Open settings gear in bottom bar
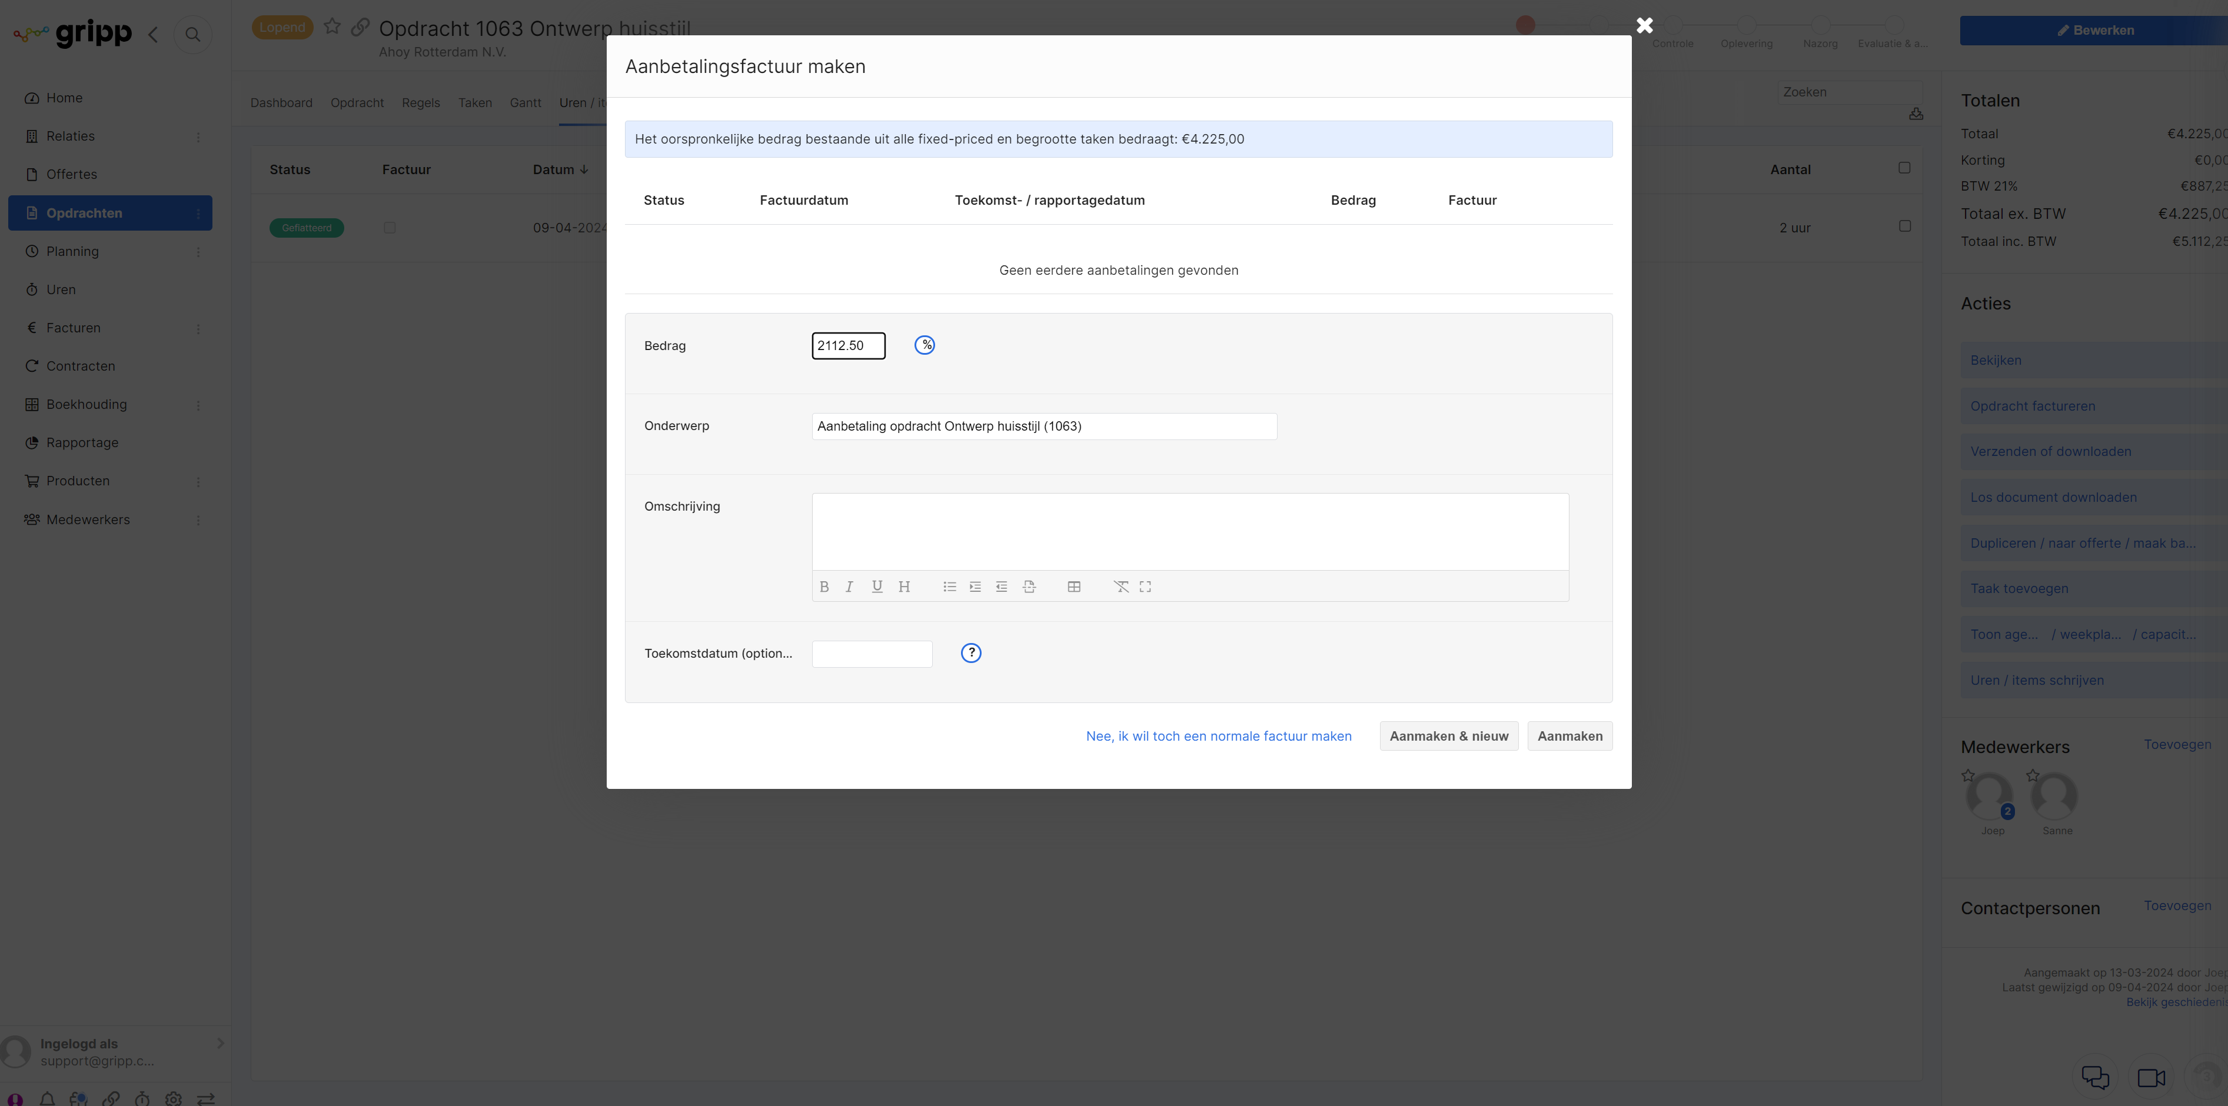The width and height of the screenshot is (2228, 1106). pyautogui.click(x=173, y=1098)
